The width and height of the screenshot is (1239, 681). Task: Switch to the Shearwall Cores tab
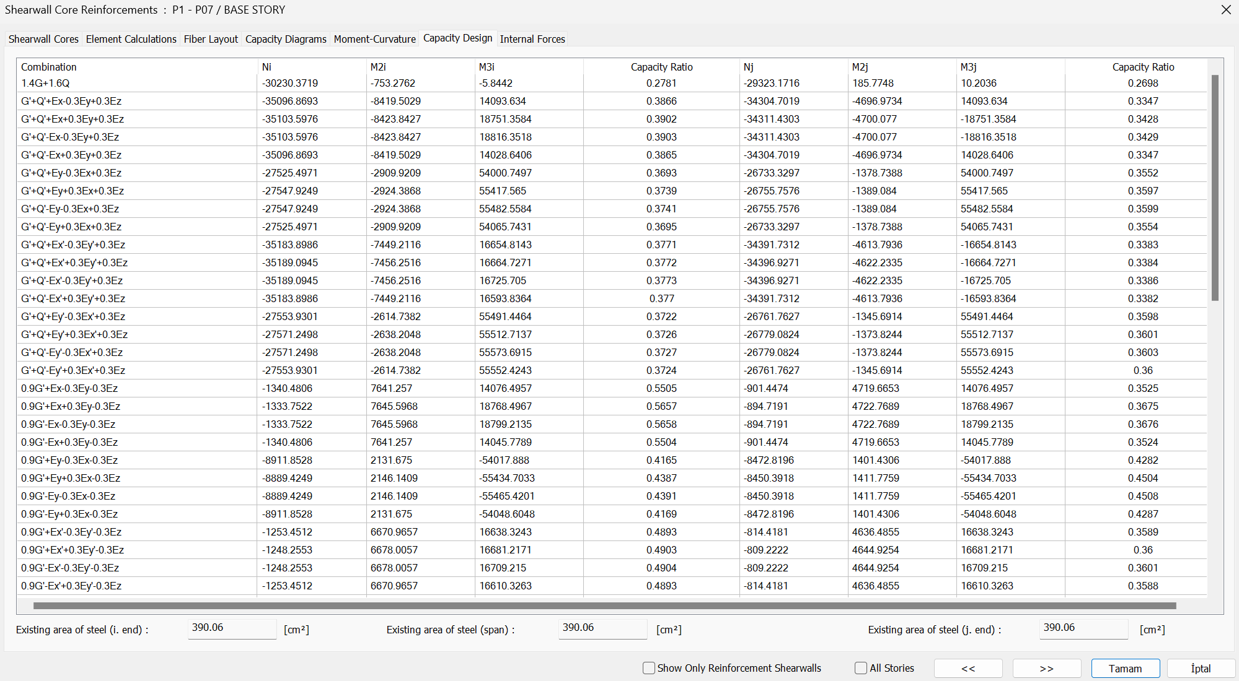tap(43, 39)
